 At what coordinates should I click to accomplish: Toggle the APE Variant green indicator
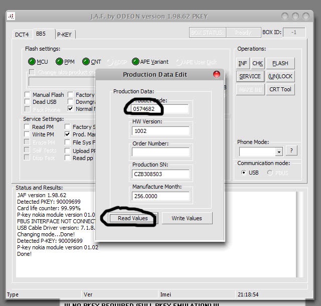[x=135, y=61]
